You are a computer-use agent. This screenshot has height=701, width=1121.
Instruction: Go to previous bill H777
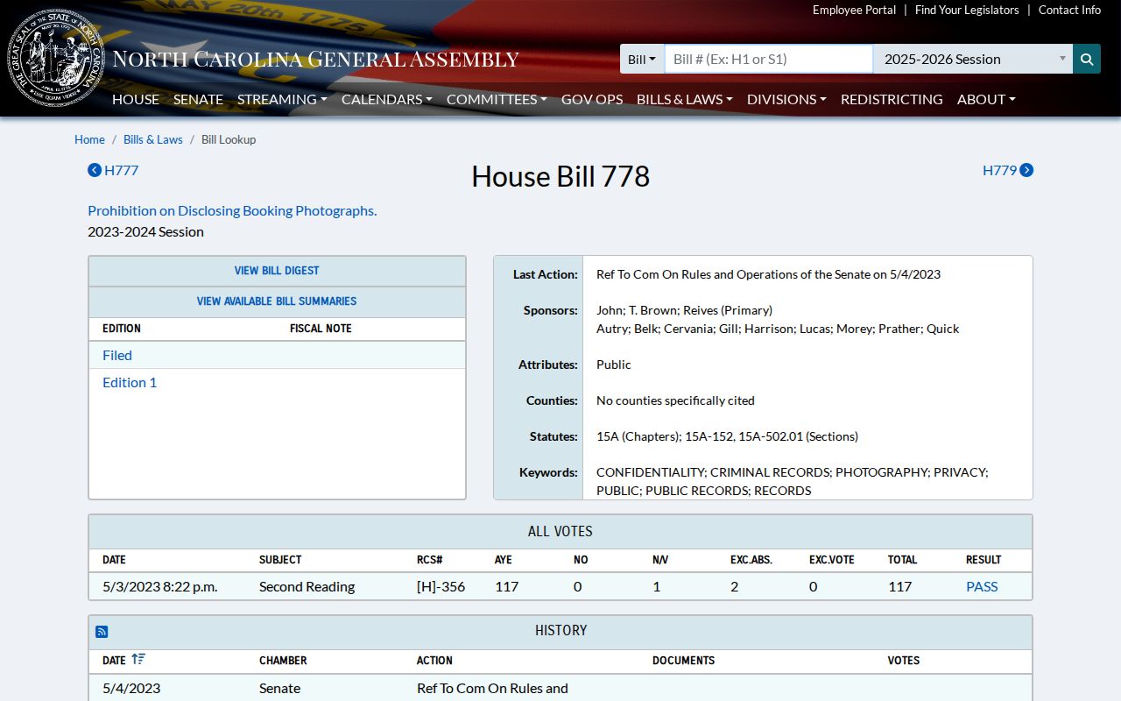[x=113, y=170]
